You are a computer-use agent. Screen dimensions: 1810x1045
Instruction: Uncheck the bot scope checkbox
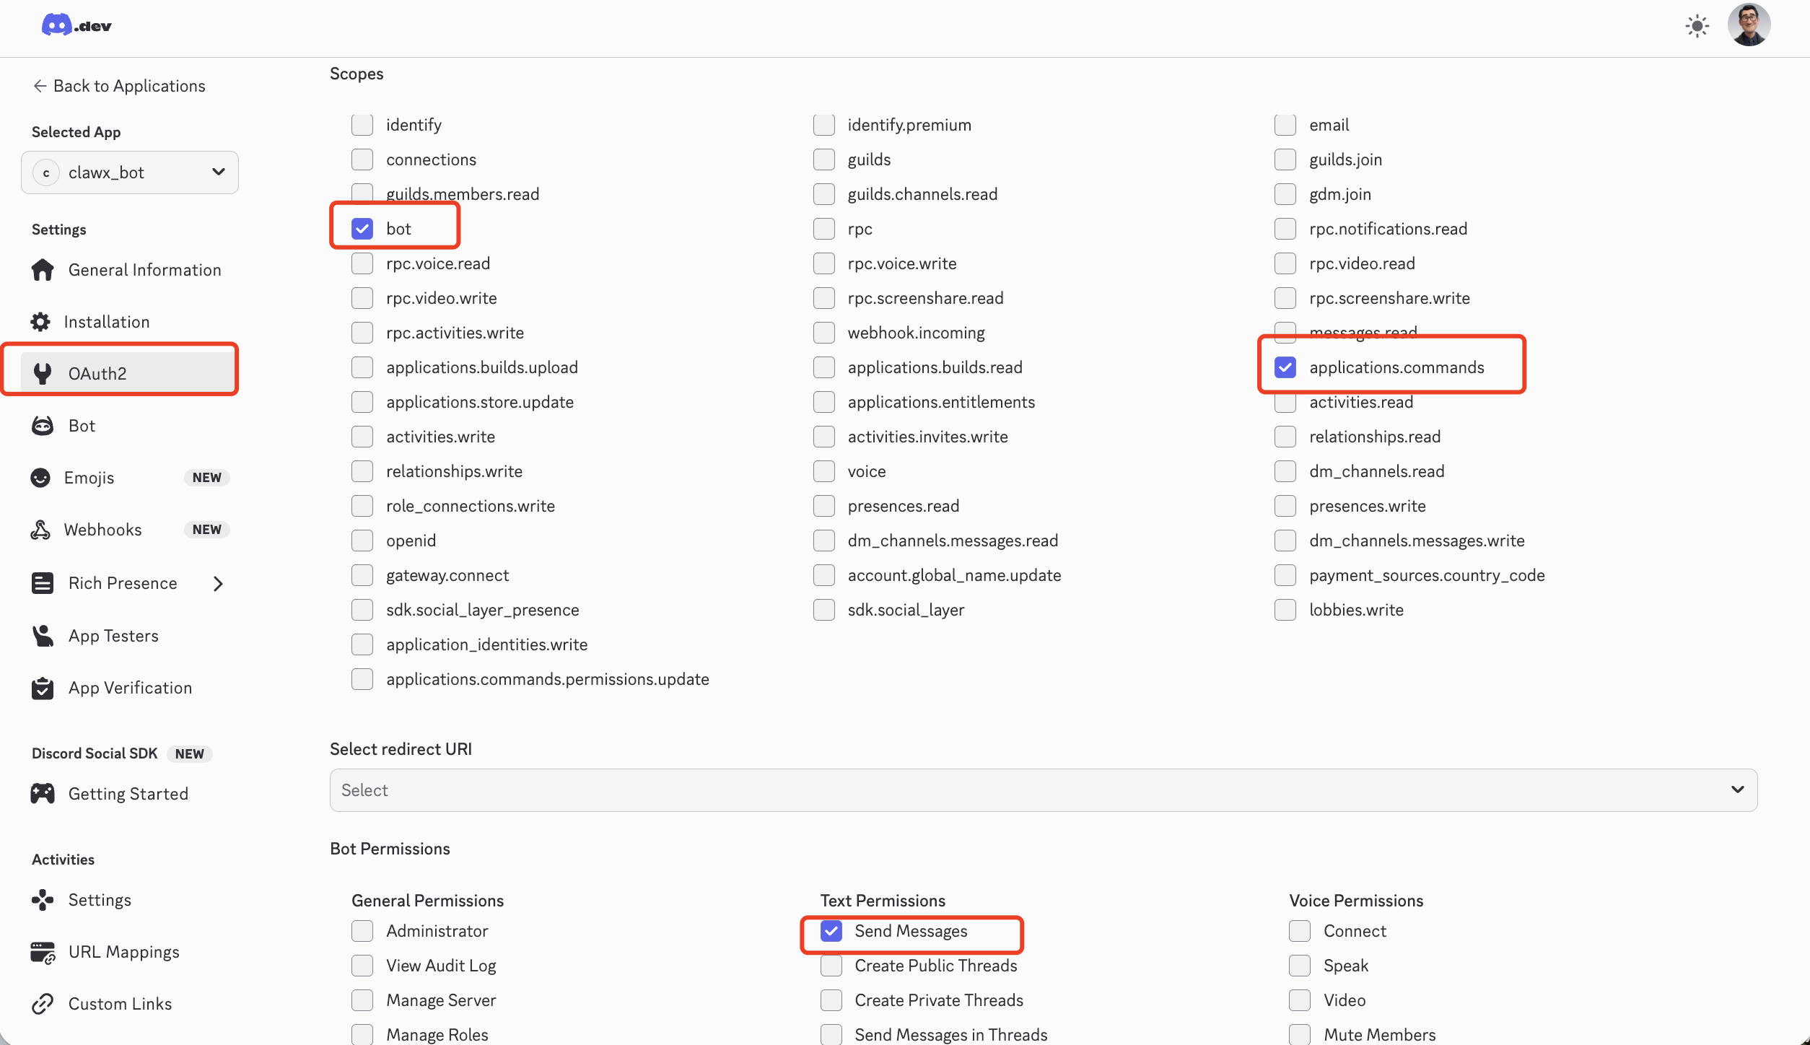[362, 229]
